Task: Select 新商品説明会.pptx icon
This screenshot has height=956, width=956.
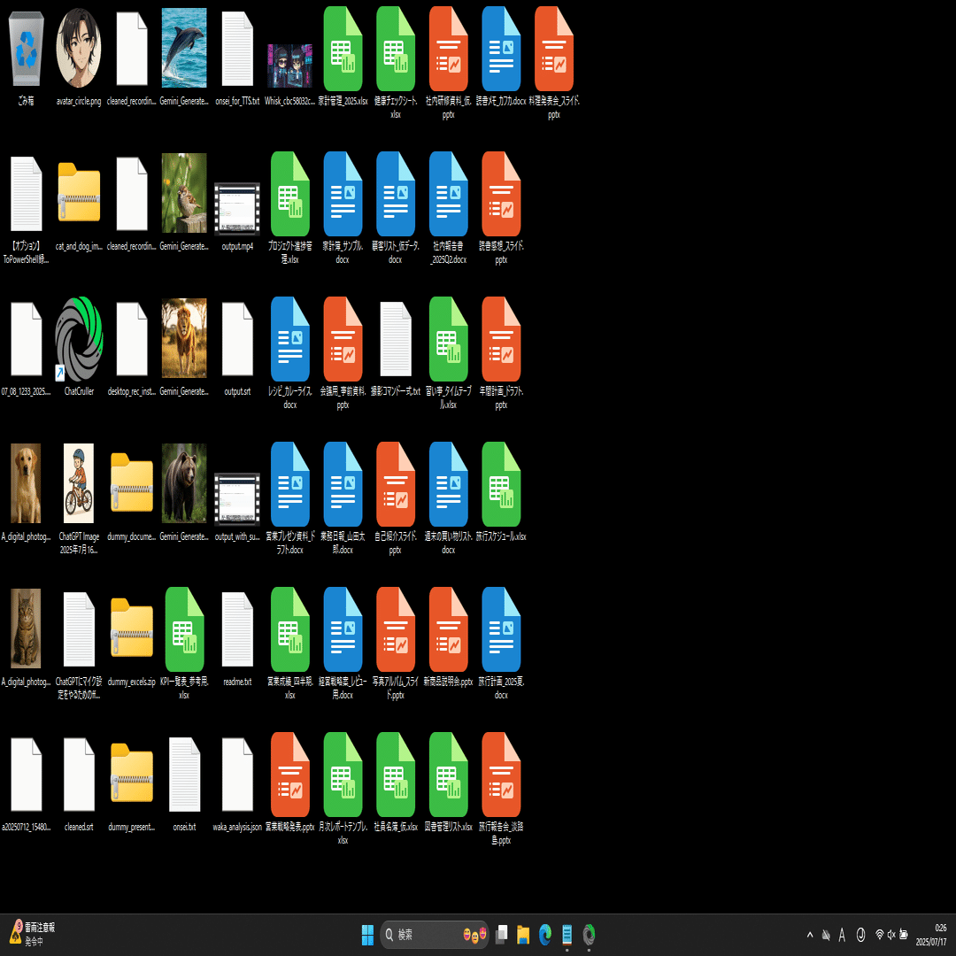Action: 448,629
